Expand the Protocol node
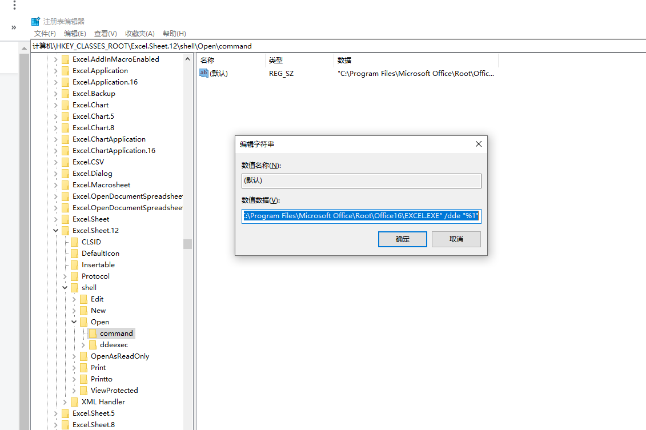The height and width of the screenshot is (430, 646). coord(65,276)
